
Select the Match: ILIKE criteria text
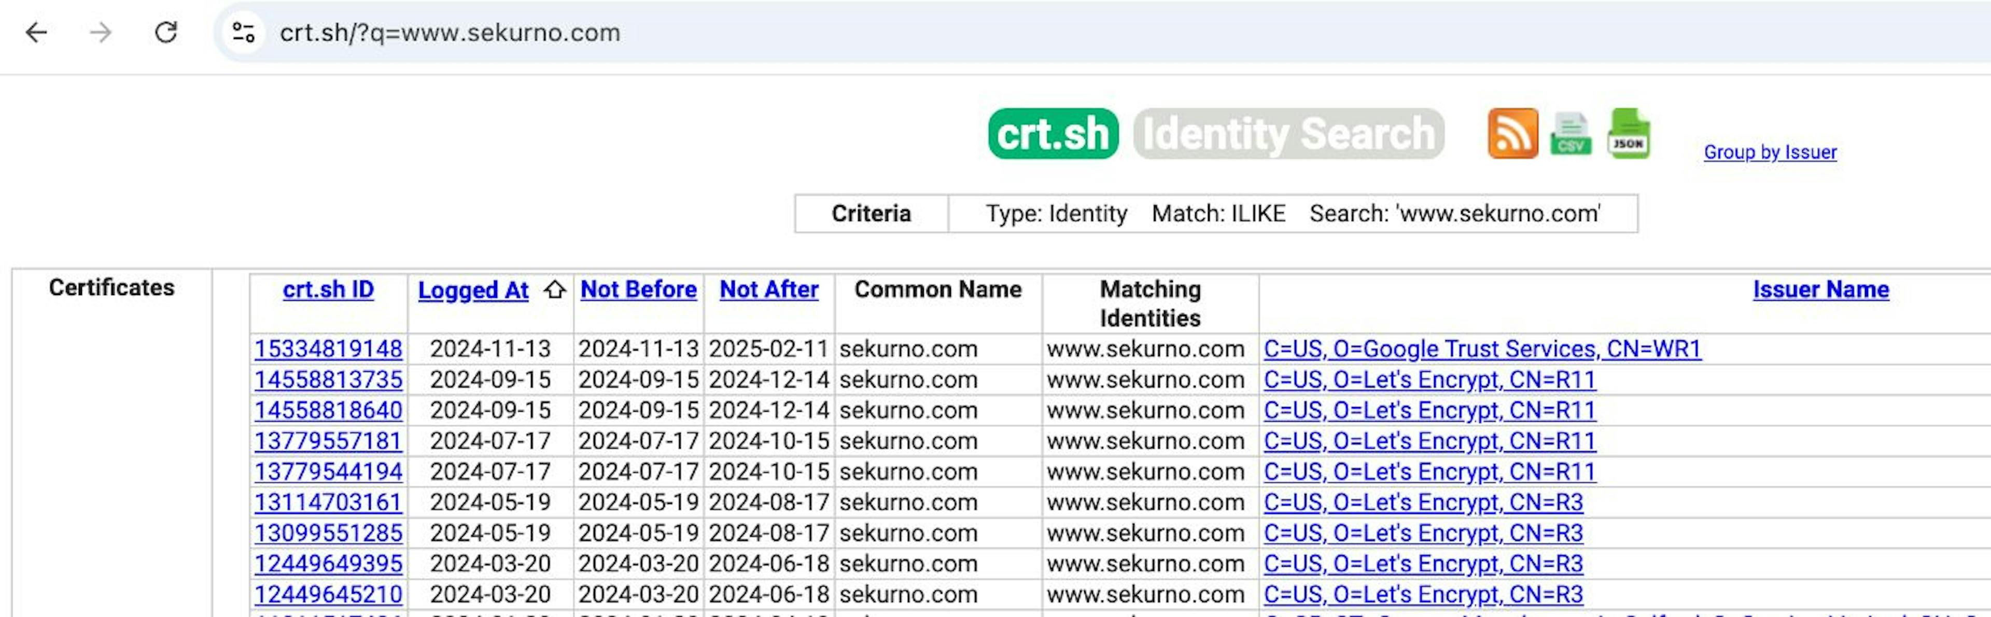point(1218,214)
